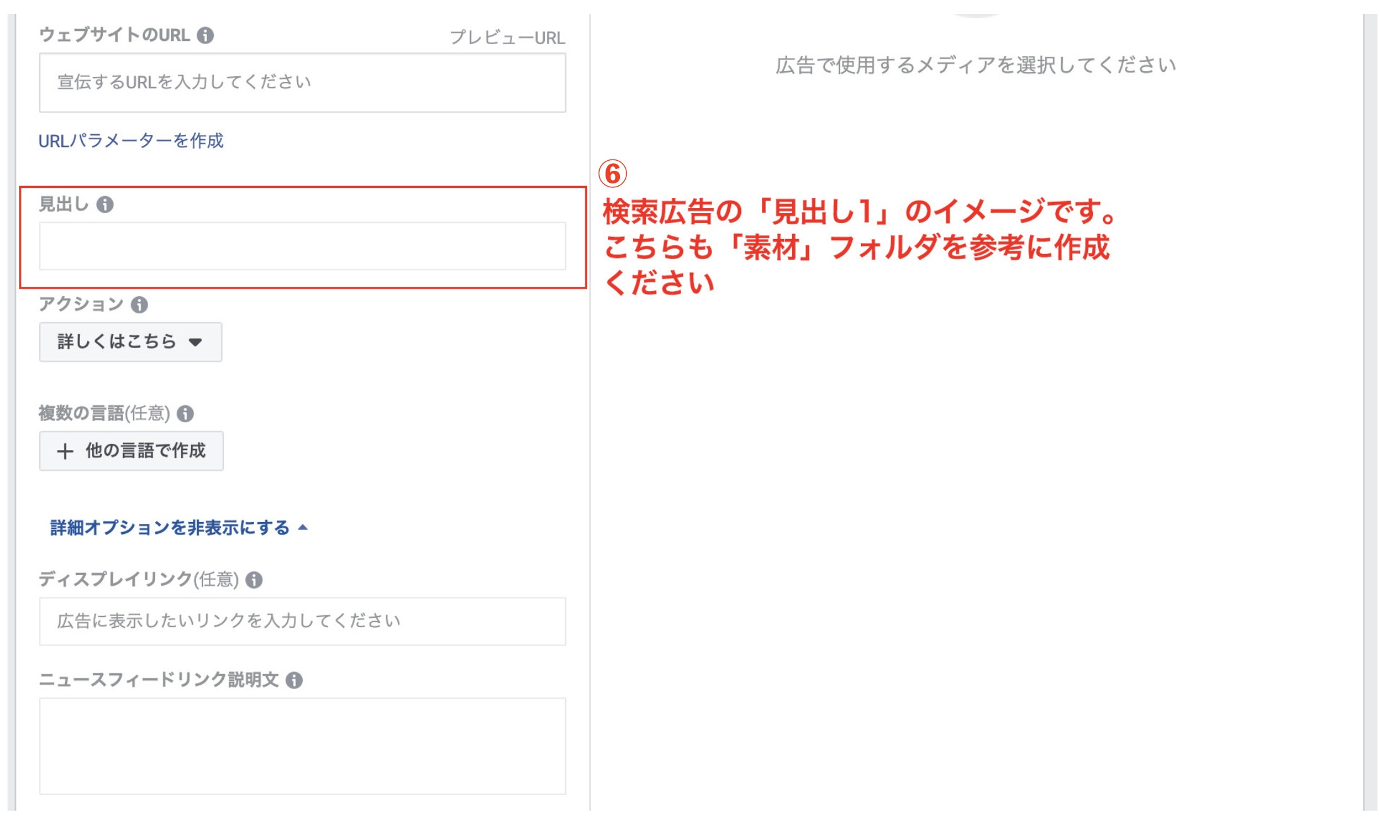Viewport: 1380px width, 817px height.
Task: Click info icon next to 複数の言語(任意)
Action: coord(185,414)
